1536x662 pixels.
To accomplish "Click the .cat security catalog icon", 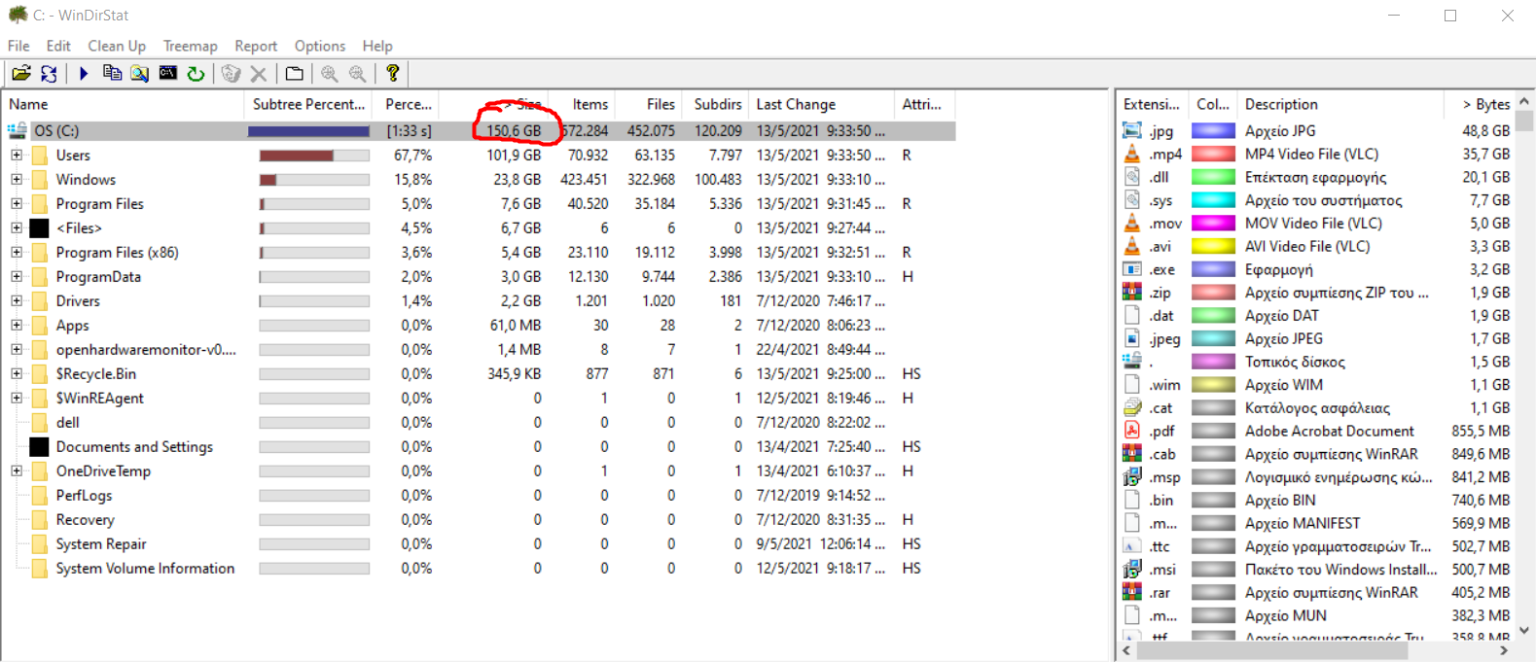I will [x=1132, y=407].
